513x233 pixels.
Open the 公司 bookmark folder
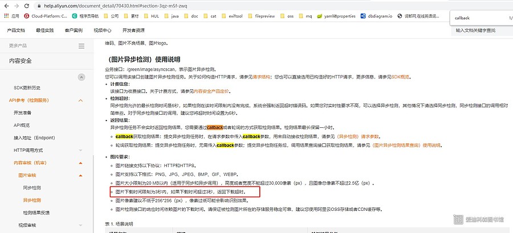tap(111, 16)
